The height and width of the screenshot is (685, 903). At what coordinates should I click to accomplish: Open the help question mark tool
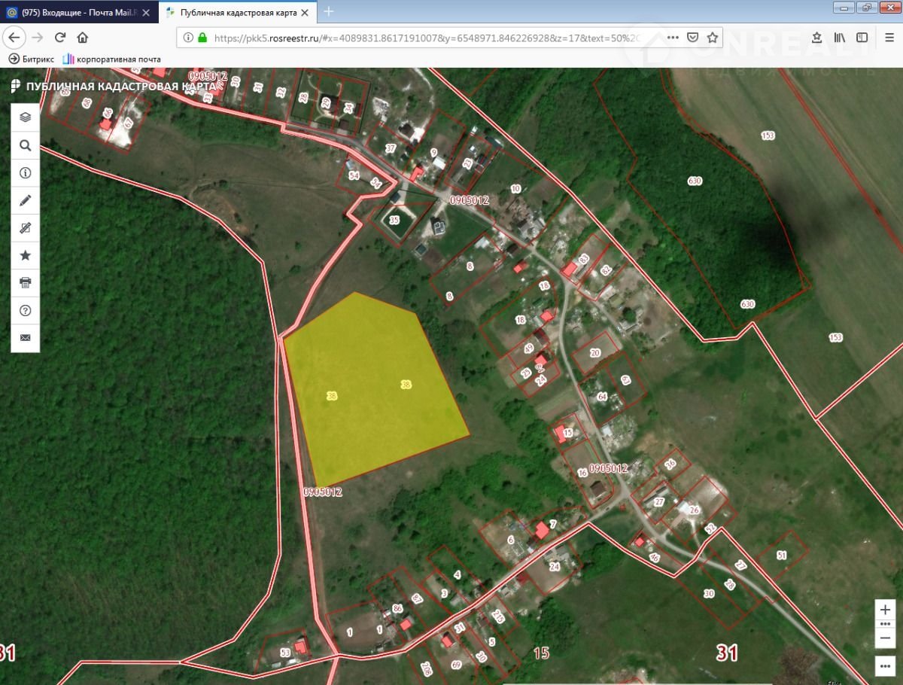pos(25,310)
